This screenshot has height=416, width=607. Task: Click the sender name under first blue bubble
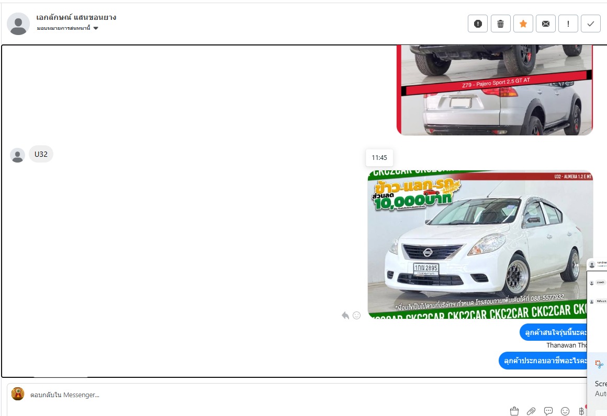point(567,345)
